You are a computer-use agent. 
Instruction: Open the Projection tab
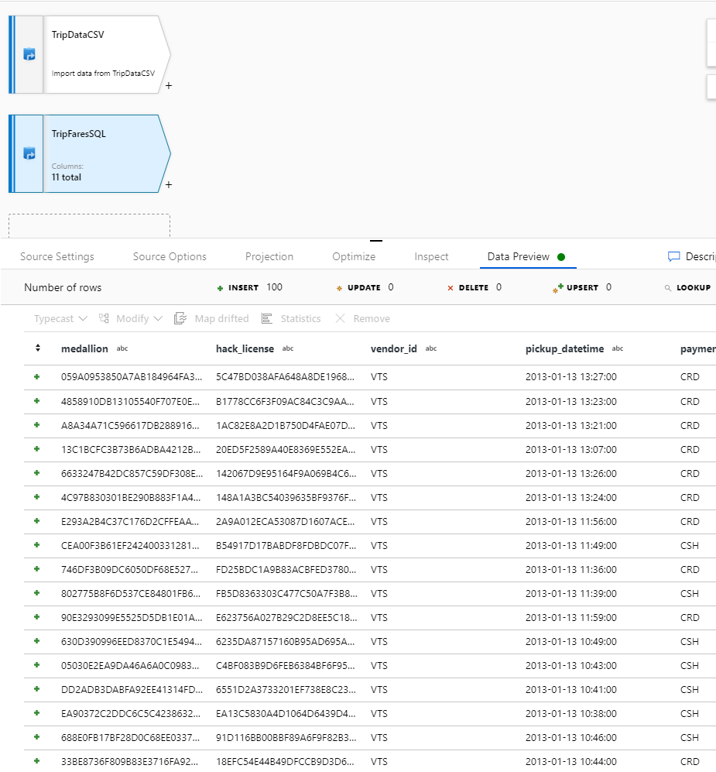(269, 256)
